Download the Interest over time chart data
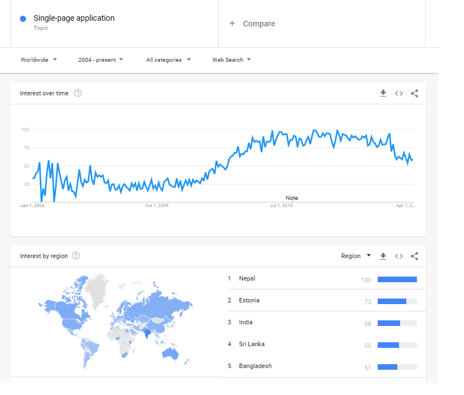The height and width of the screenshot is (395, 464). coord(383,94)
